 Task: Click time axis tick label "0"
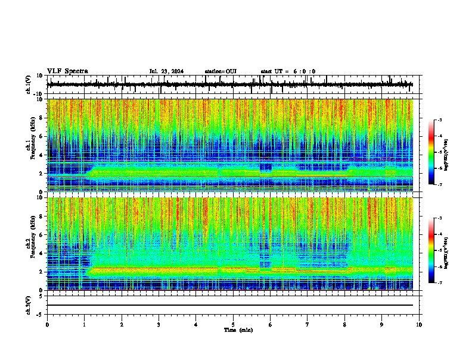47,325
